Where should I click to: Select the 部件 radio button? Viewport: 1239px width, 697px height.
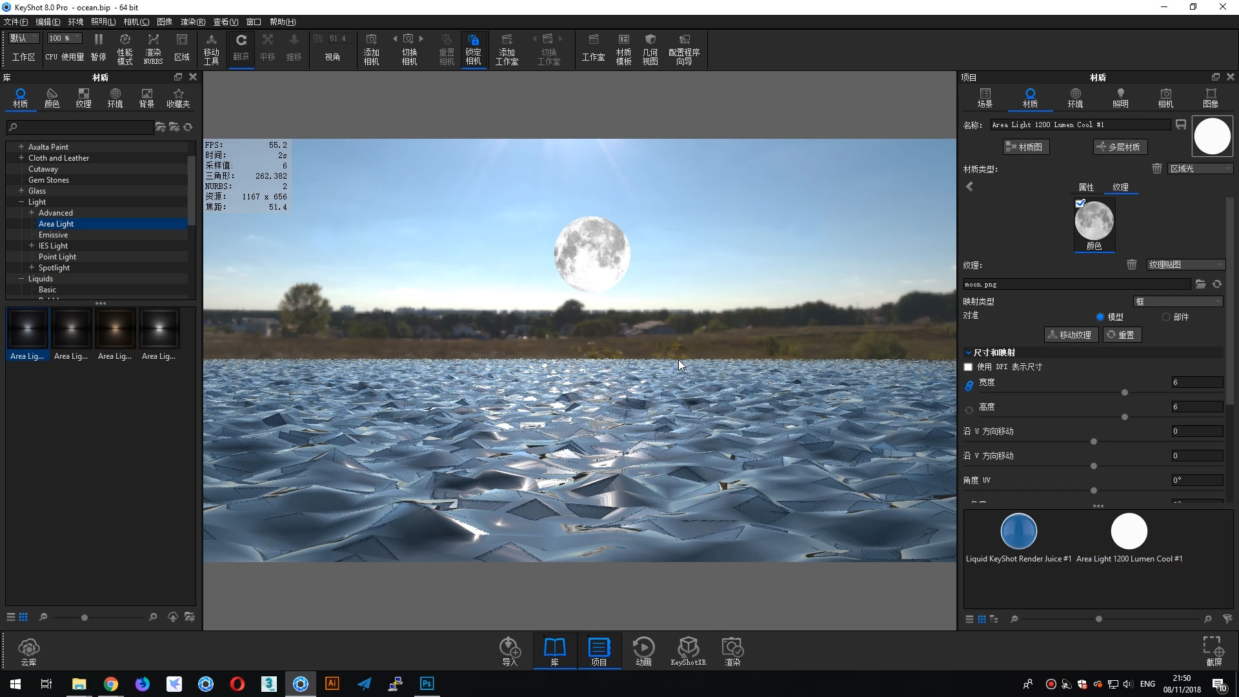coord(1165,317)
